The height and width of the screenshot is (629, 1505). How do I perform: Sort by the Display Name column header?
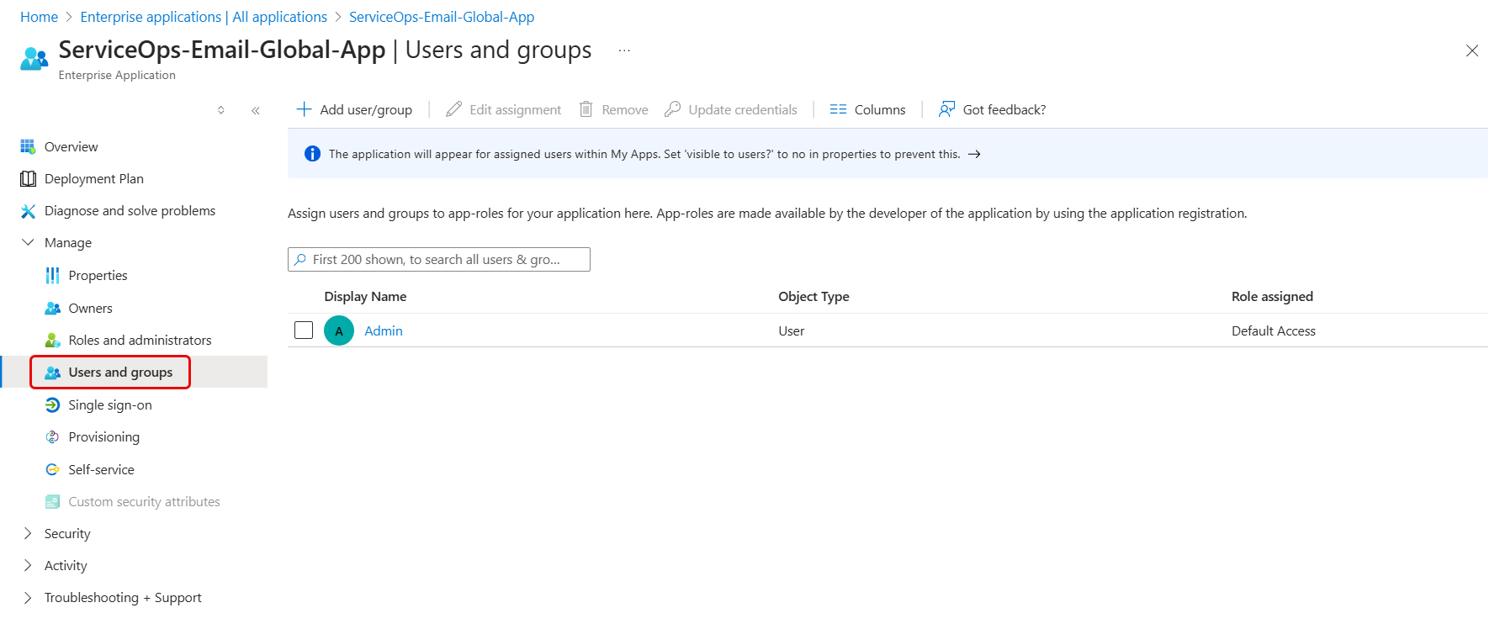click(365, 297)
